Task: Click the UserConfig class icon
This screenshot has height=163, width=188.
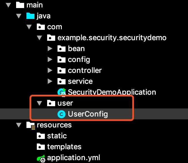Action: [62, 114]
